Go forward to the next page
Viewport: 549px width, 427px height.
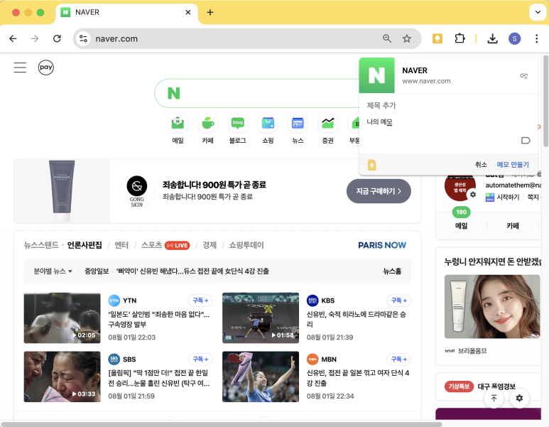point(35,38)
